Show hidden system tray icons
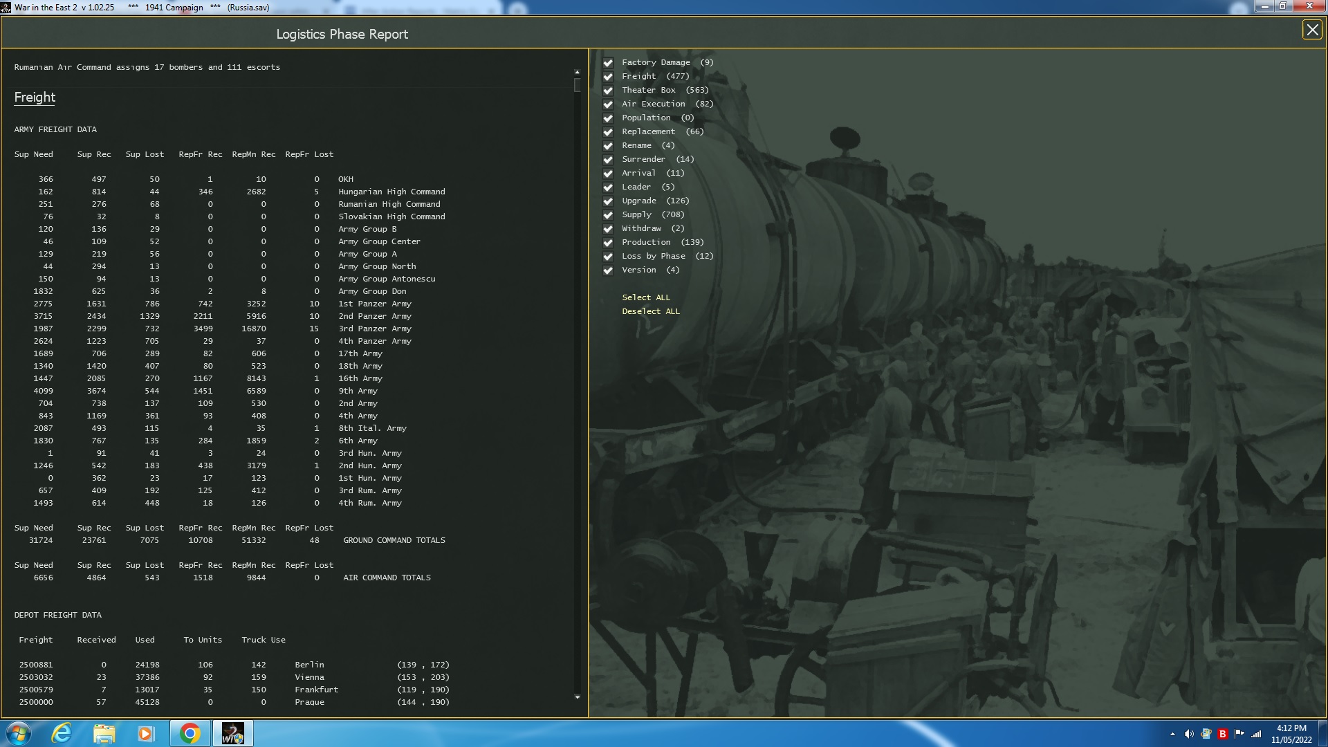 [x=1172, y=734]
